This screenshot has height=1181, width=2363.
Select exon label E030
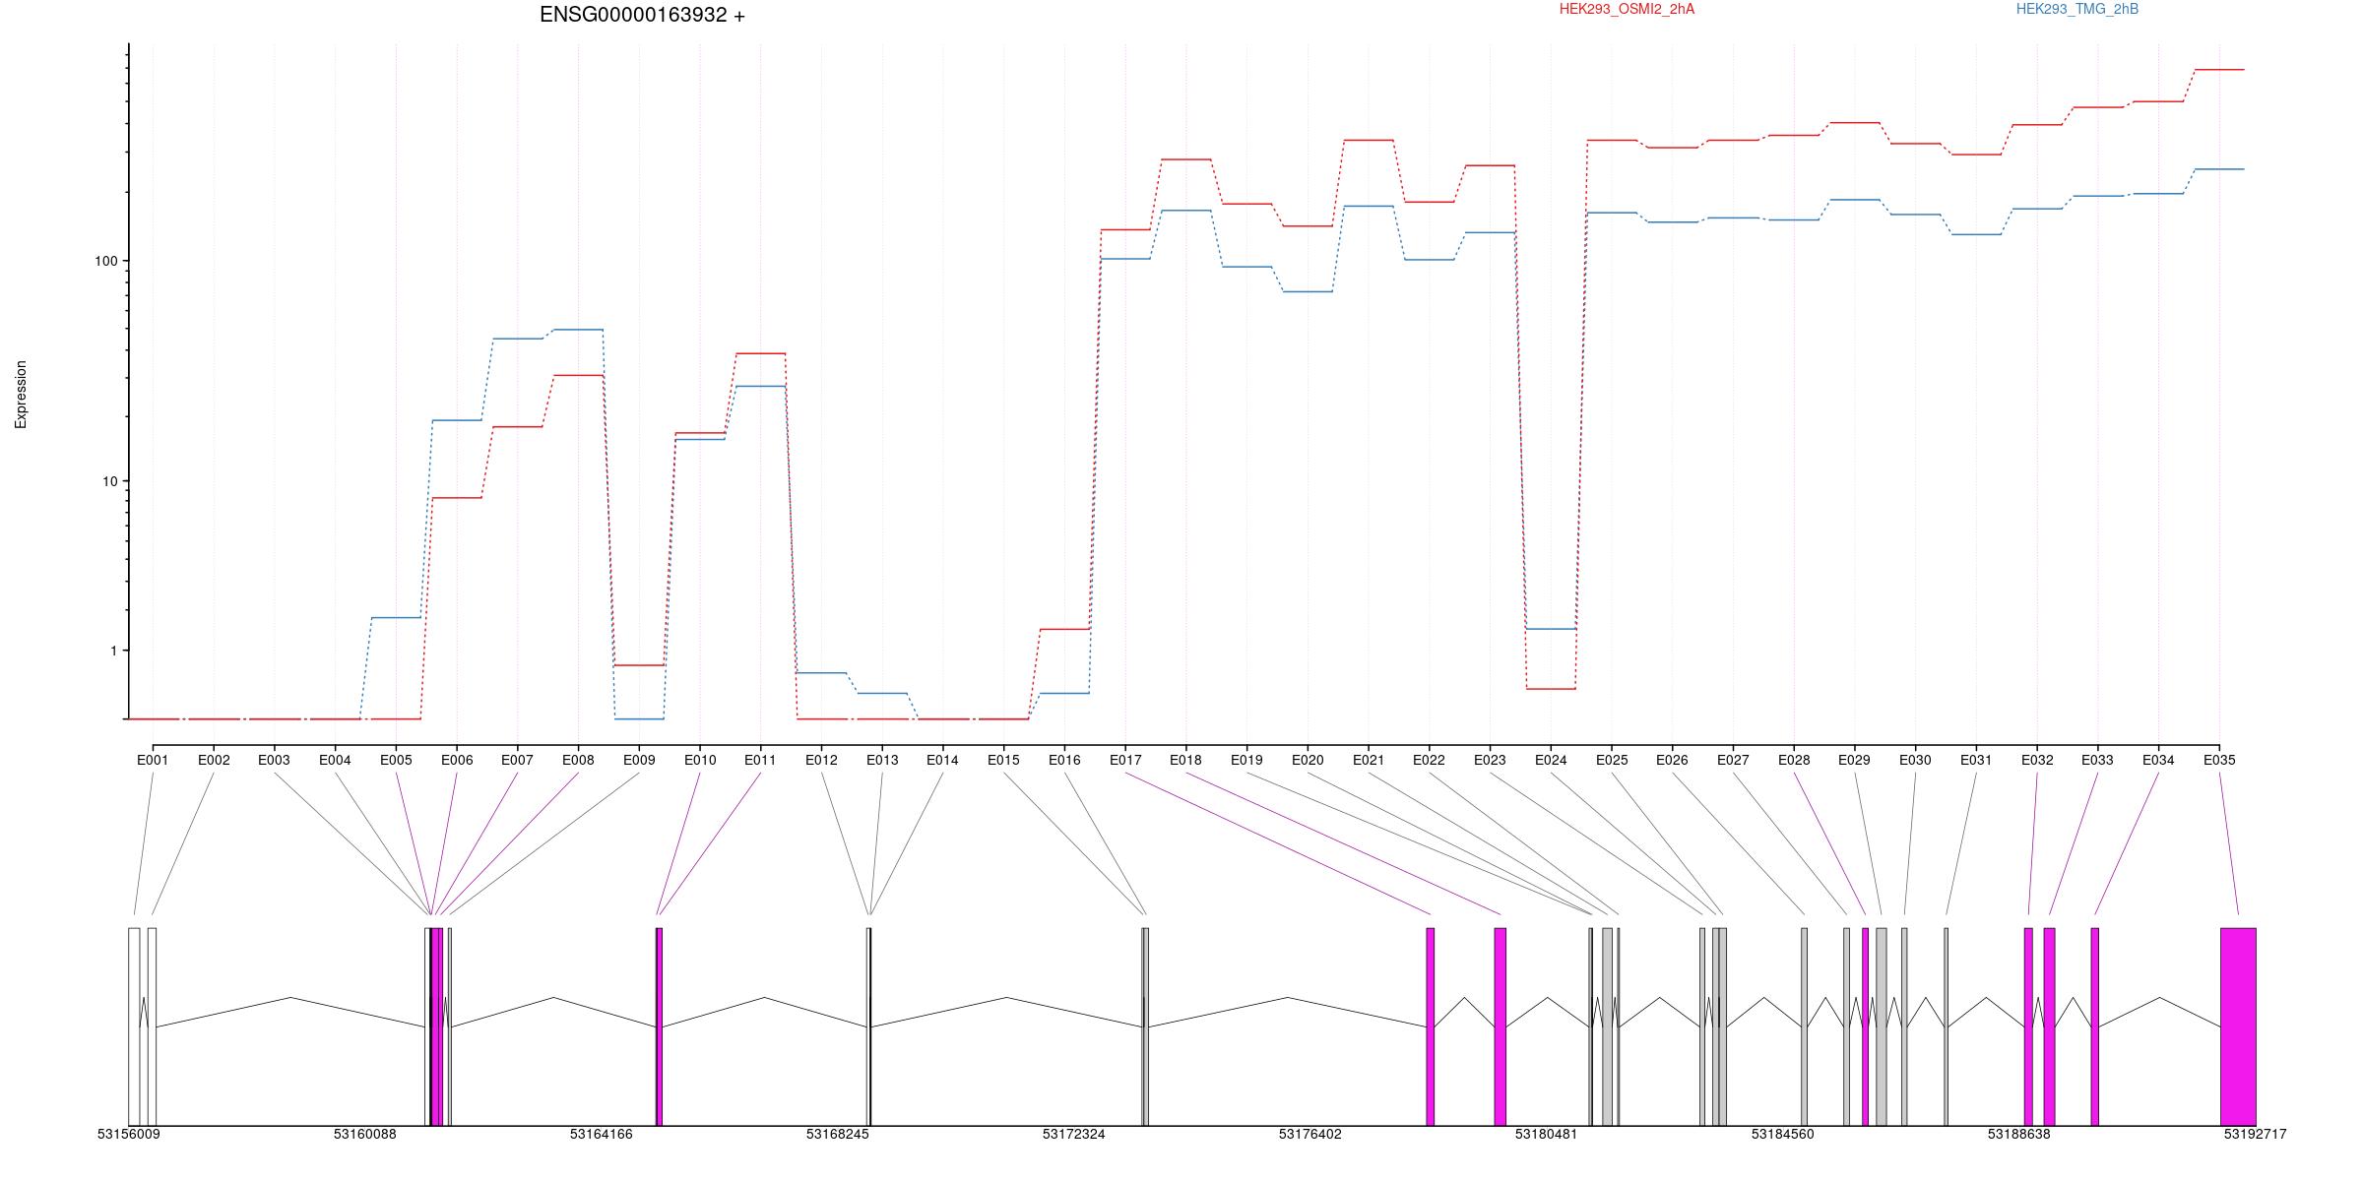pos(1915,760)
